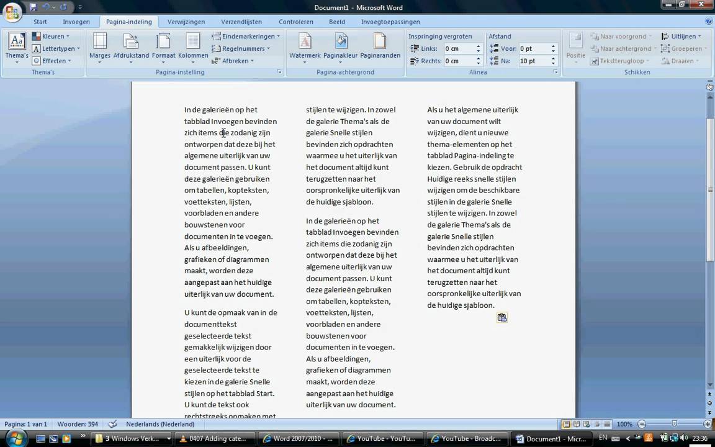Open the Marges margins menu
Viewport: 715px width, 447px height.
[100, 48]
